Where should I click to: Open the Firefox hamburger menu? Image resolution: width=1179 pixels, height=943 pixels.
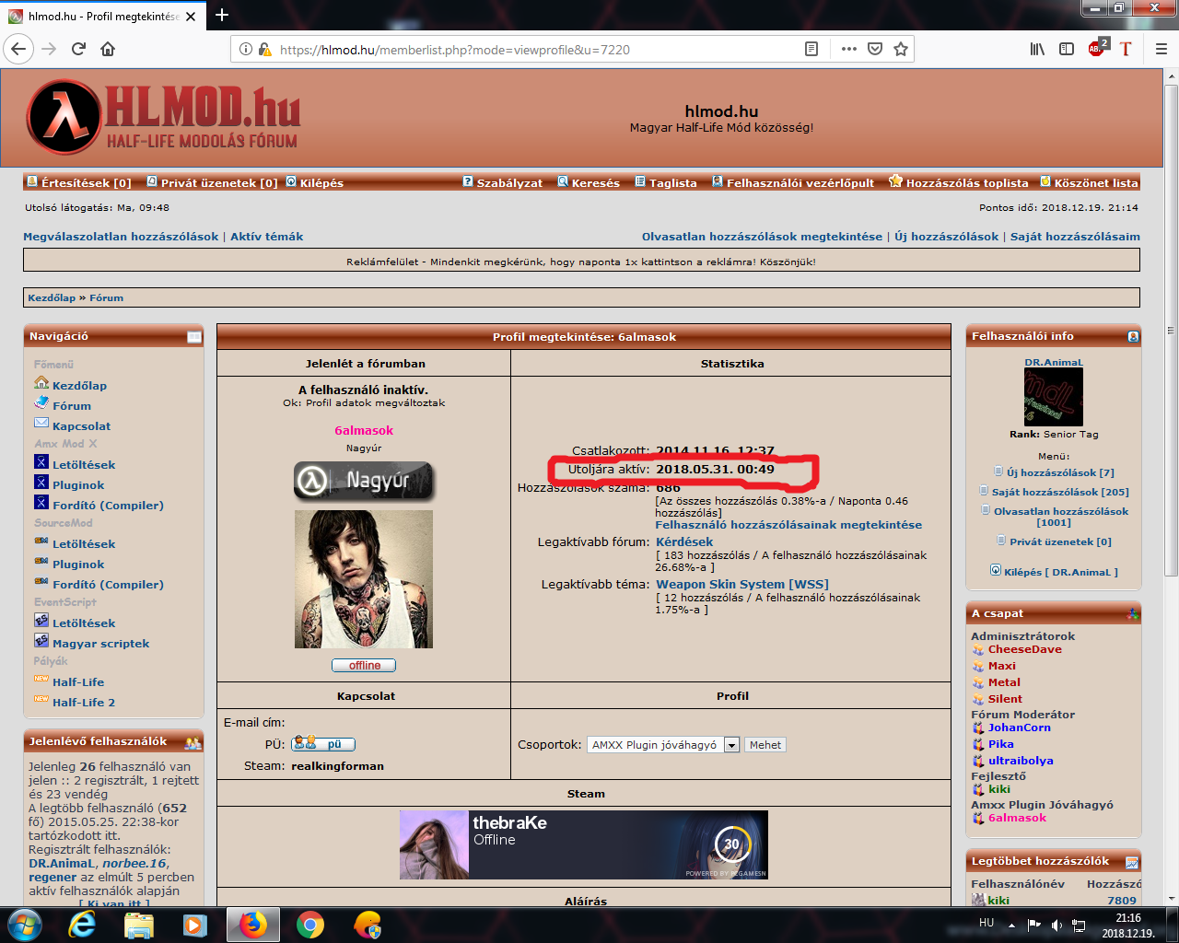pos(1161,49)
